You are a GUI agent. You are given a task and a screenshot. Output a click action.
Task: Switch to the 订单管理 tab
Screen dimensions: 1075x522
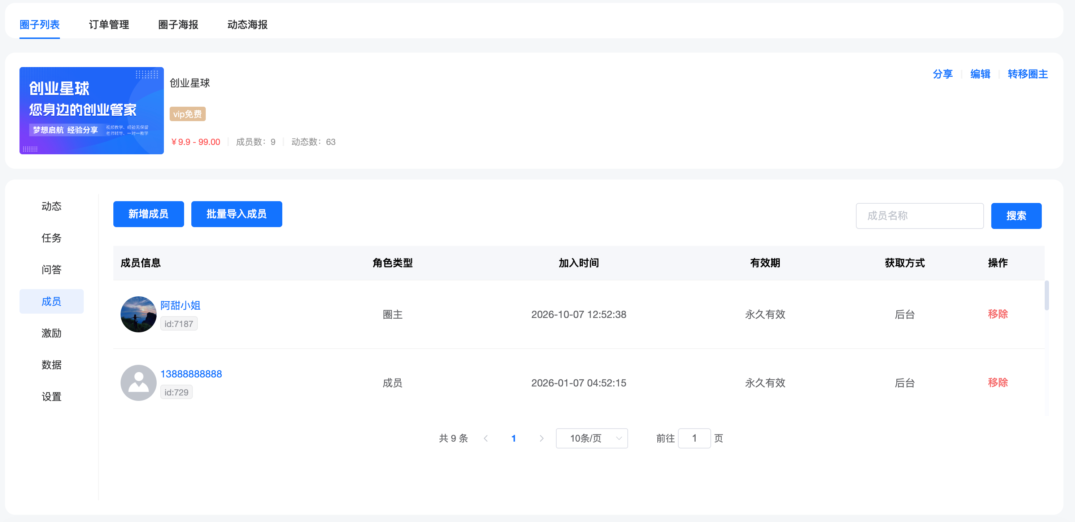(x=109, y=25)
